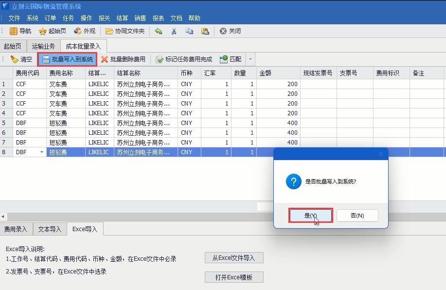Screen dimensions: 446x290
Task: Click the copy icon in toolbar
Action: pyautogui.click(x=189, y=31)
